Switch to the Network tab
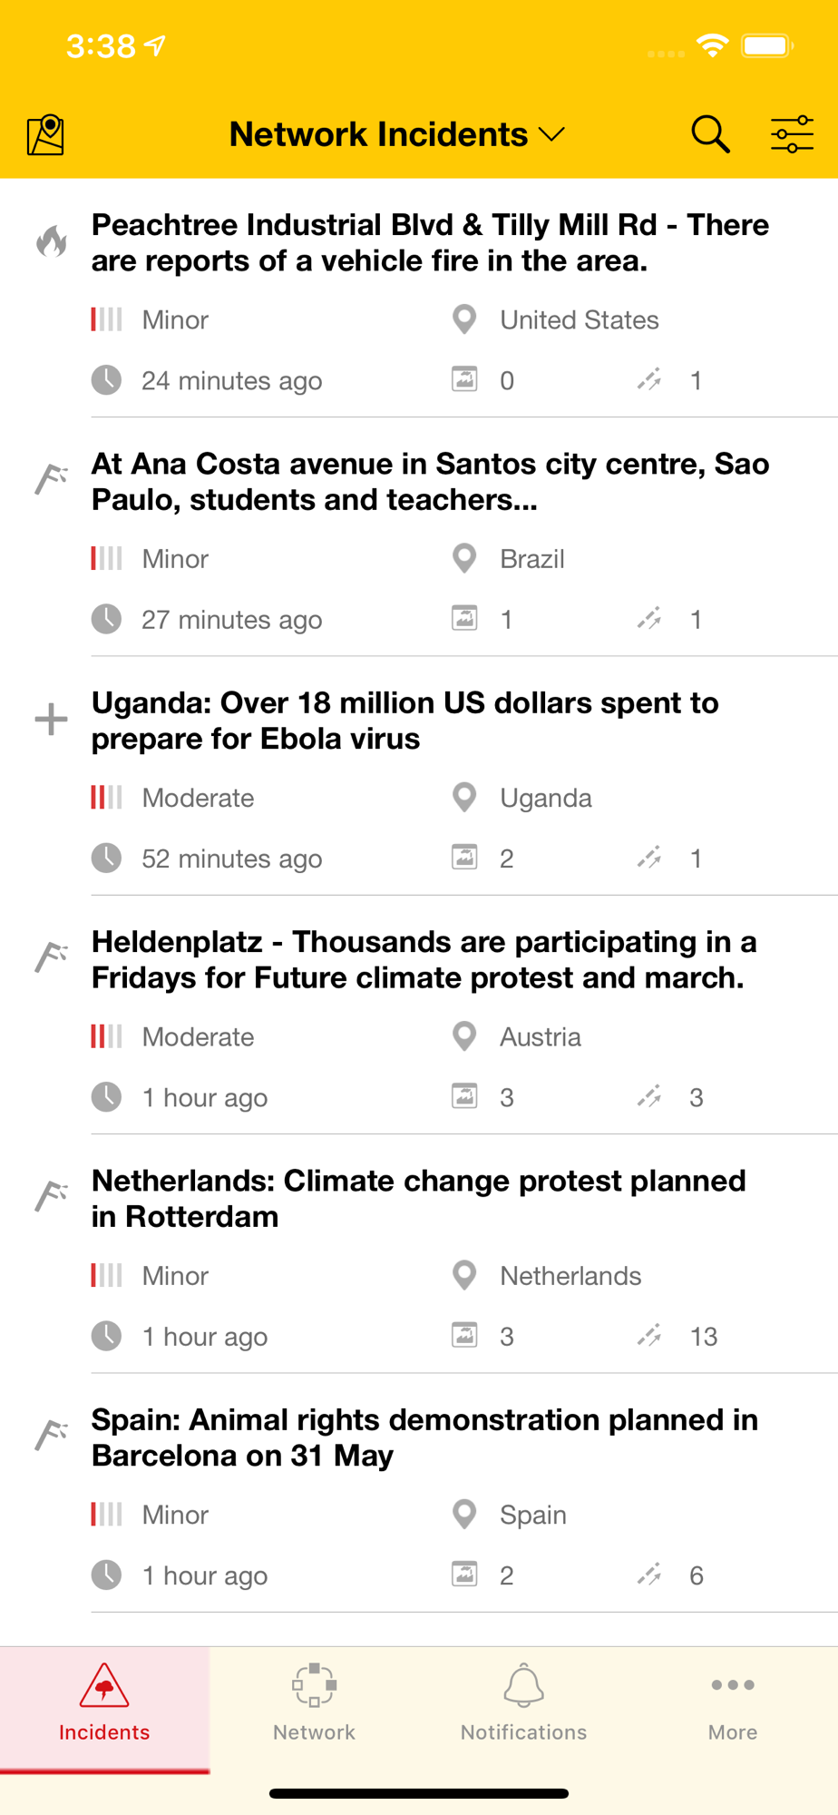This screenshot has height=1815, width=838. pyautogui.click(x=314, y=1703)
